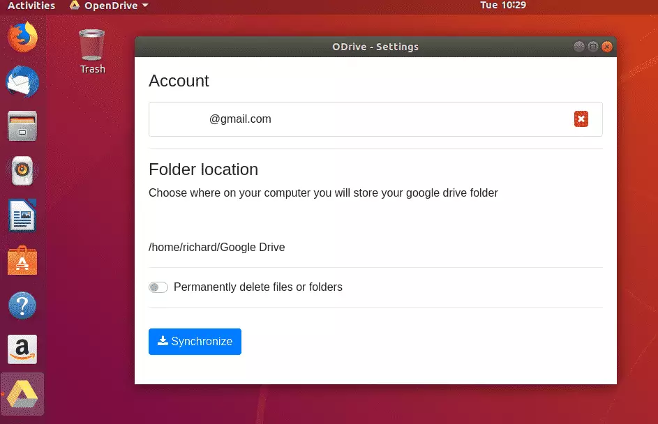
Task: Launch Thunderbird mail from the dock
Action: pyautogui.click(x=22, y=82)
